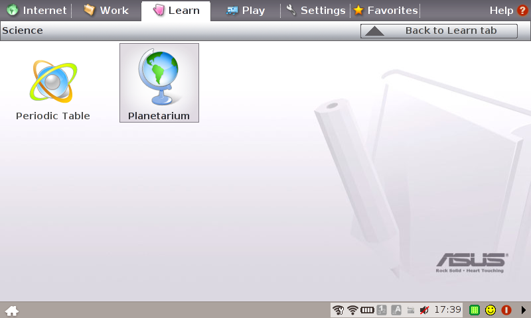The image size is (531, 318).
Task: Click the Science section label
Action: (x=23, y=30)
